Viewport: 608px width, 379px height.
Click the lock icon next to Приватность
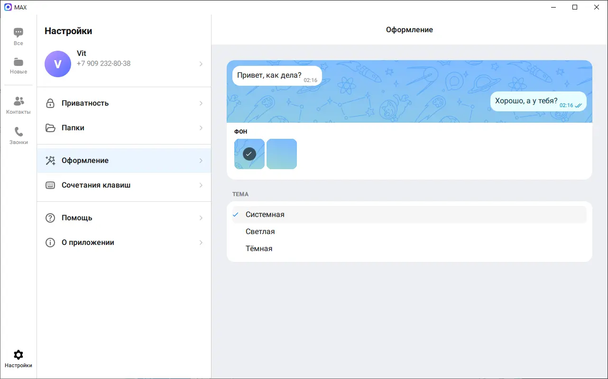50,103
